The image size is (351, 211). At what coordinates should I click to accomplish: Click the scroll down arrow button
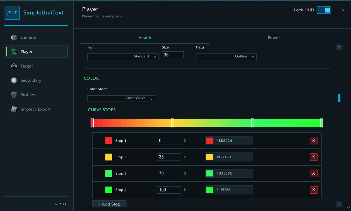pyautogui.click(x=339, y=204)
